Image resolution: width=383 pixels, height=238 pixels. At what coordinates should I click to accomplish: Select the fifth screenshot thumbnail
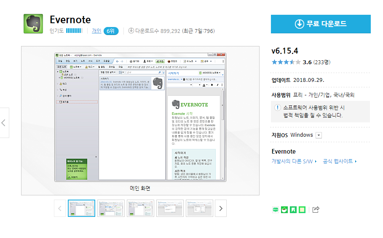click(200, 208)
